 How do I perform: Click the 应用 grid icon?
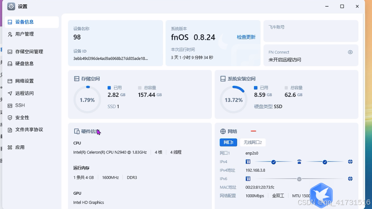pyautogui.click(x=10, y=148)
